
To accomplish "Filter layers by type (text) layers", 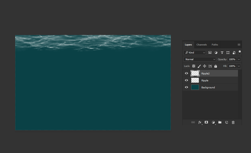I will pyautogui.click(x=222, y=53).
